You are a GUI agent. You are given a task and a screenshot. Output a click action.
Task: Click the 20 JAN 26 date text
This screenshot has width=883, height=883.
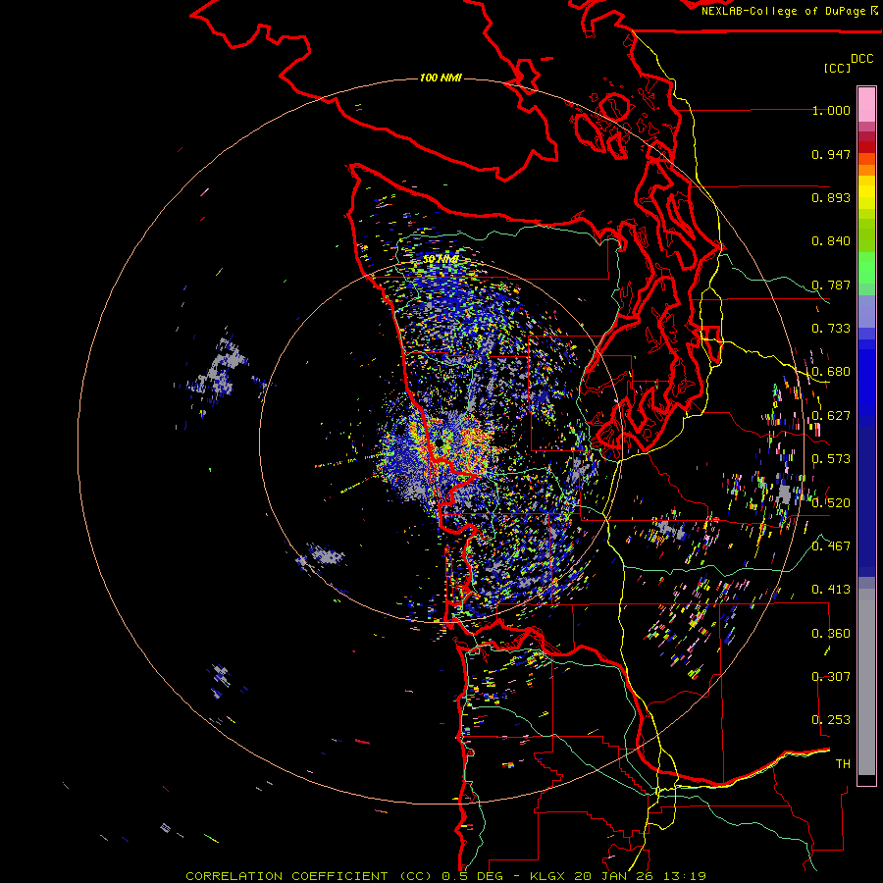coord(613,876)
